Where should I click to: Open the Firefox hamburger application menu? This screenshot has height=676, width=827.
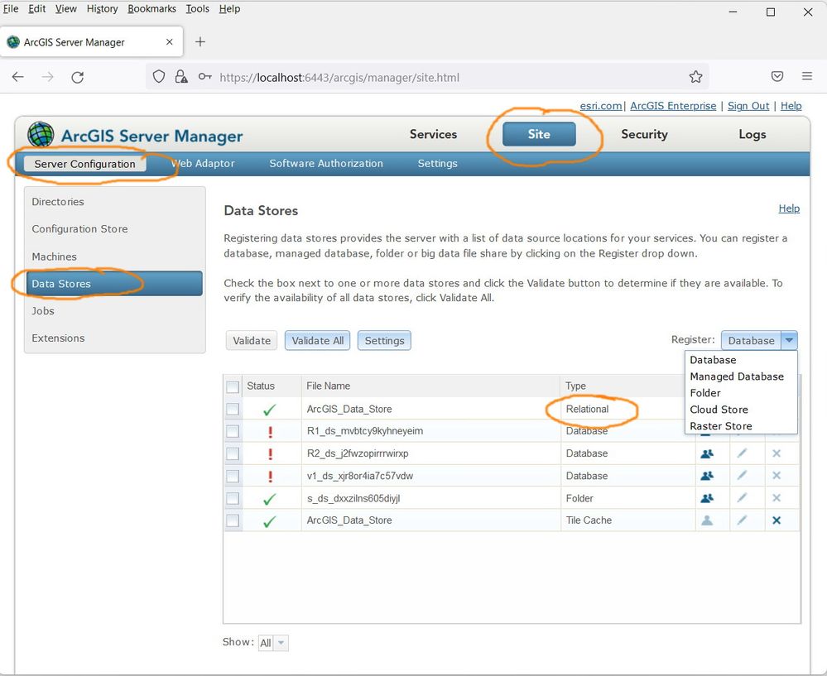(807, 76)
